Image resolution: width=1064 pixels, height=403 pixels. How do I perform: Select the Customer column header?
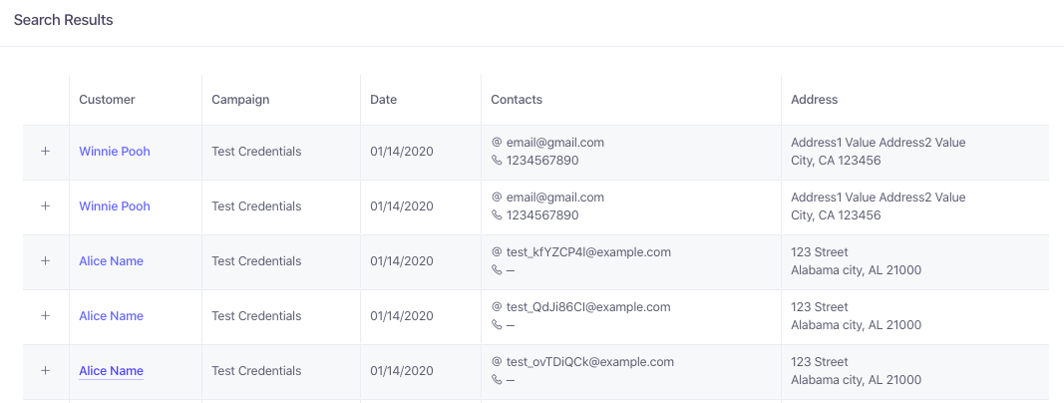(x=108, y=100)
